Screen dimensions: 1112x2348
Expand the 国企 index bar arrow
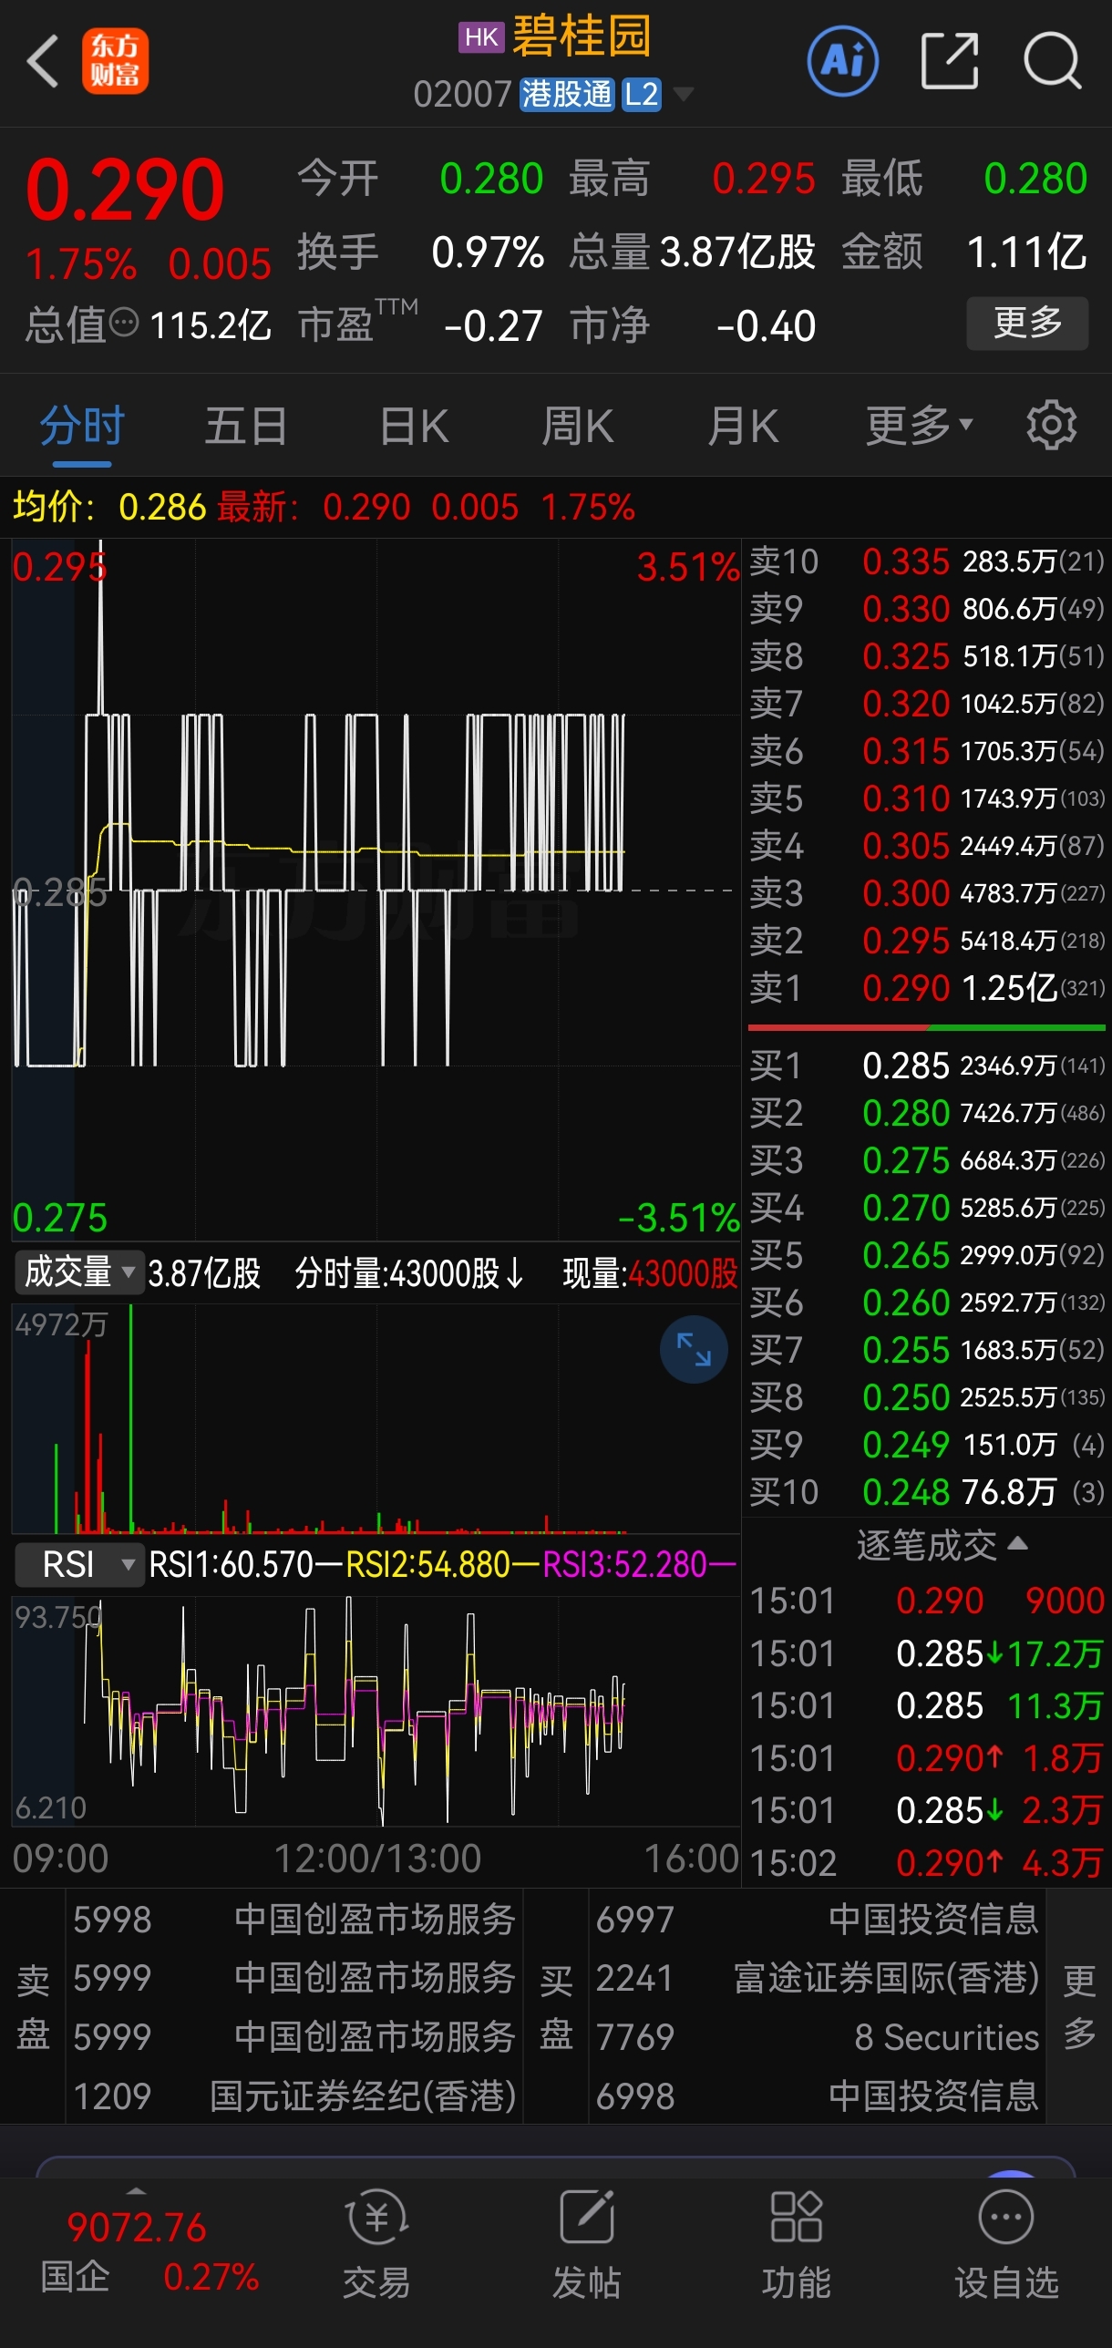tap(136, 2190)
